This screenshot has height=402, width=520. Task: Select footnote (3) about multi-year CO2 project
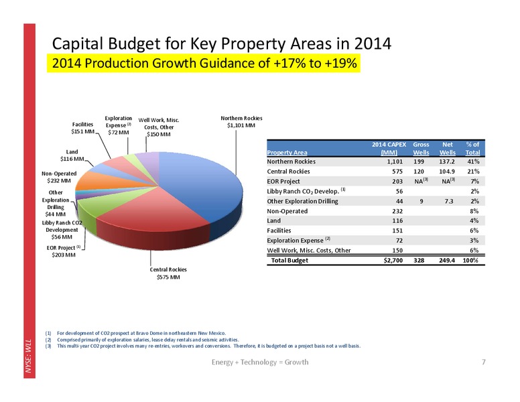[203, 346]
